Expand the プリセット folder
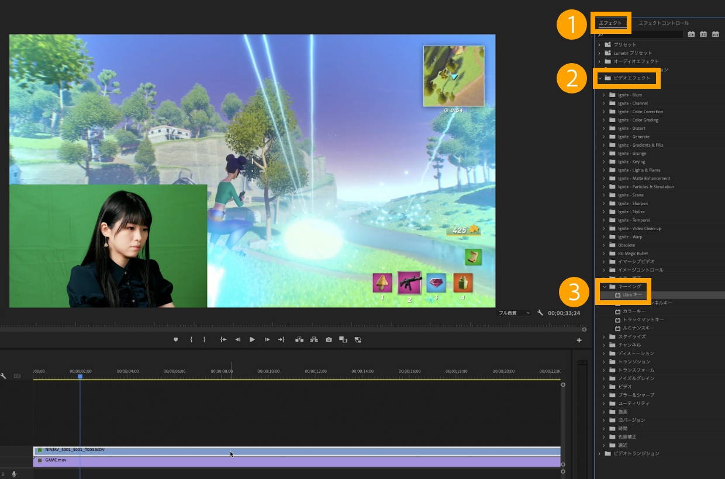Screen dimensions: 725x479 click(x=599, y=44)
